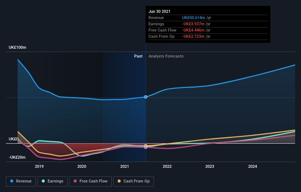301x192 pixels.
Task: Click the 'Analysts Forecasts' label
Action: click(x=166, y=56)
